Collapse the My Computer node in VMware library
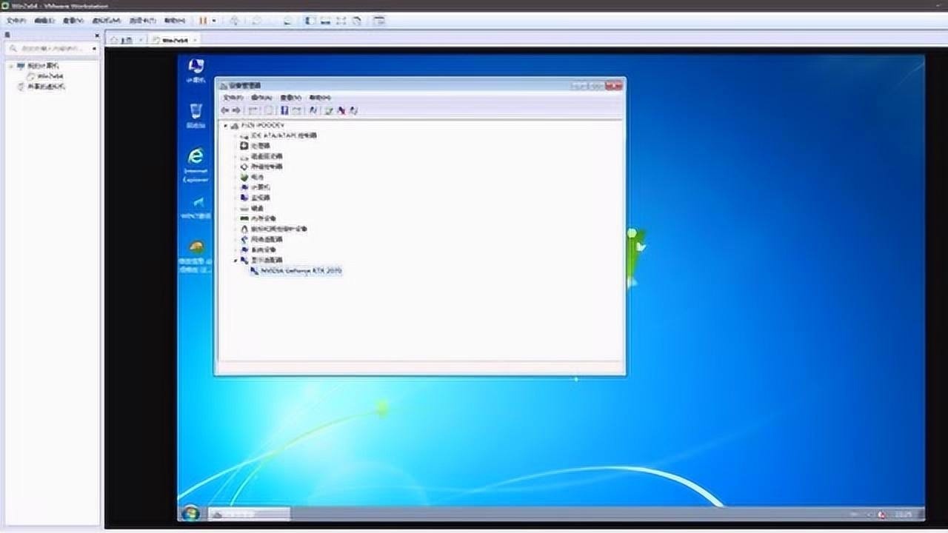 tap(11, 66)
